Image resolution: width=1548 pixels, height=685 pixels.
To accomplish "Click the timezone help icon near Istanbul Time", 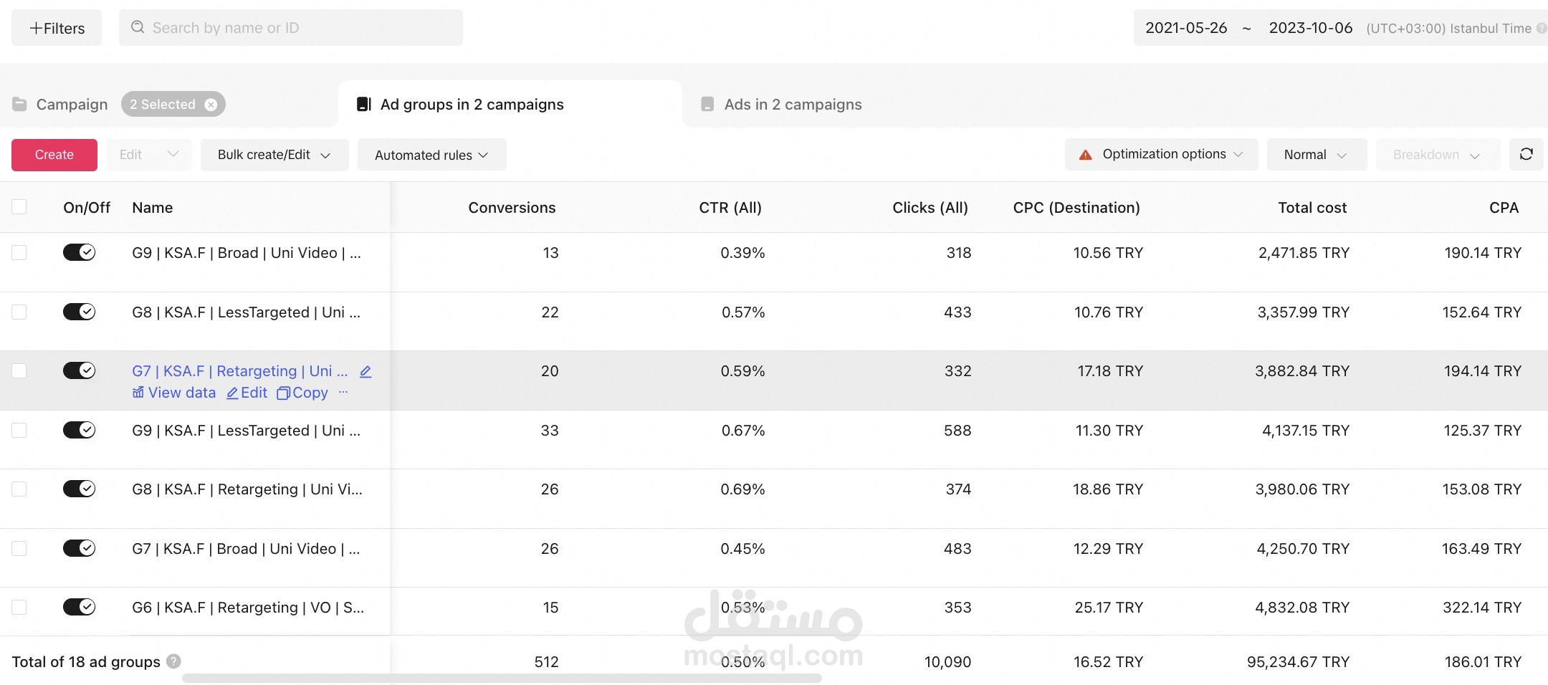I will coord(1541,29).
